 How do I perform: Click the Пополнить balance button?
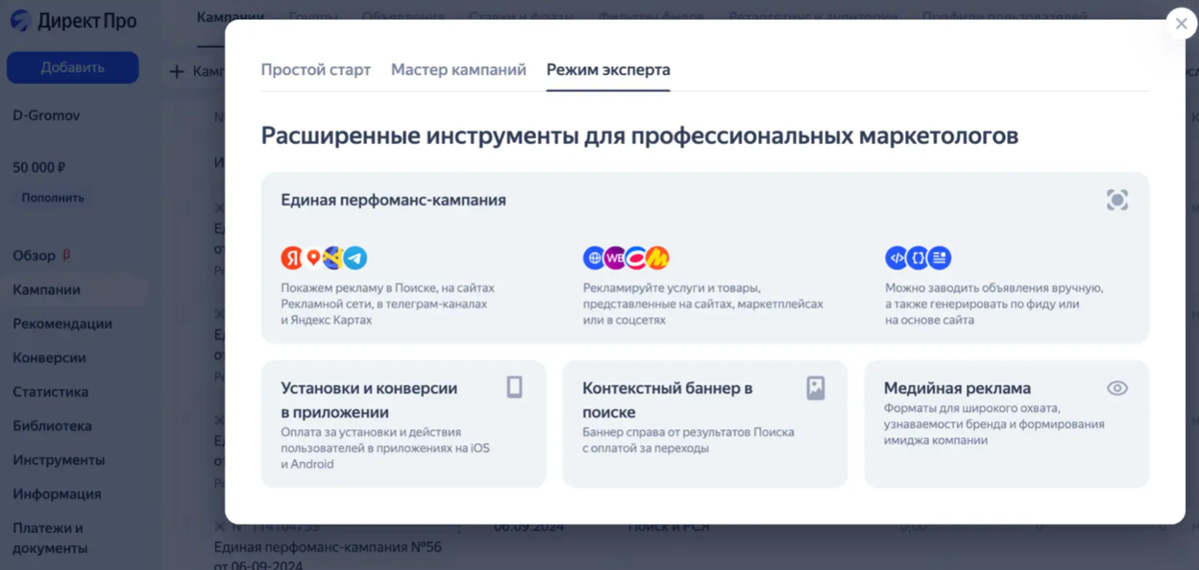pos(53,198)
